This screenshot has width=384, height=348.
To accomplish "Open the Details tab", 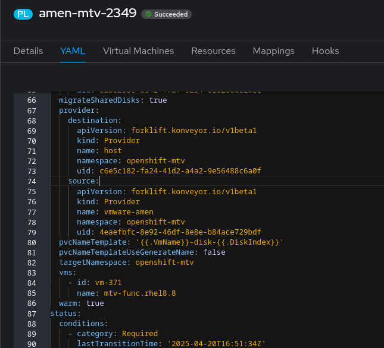I will coord(28,51).
